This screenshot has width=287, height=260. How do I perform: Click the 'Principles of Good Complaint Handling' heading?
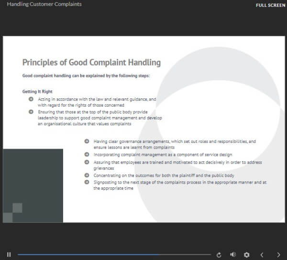[91, 63]
